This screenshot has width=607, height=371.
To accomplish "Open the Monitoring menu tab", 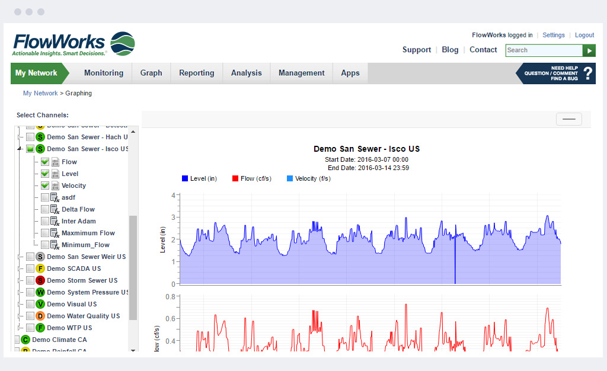I will [104, 73].
